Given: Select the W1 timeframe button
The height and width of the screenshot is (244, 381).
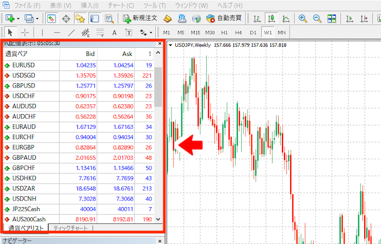Looking at the screenshot, I should pos(268,33).
